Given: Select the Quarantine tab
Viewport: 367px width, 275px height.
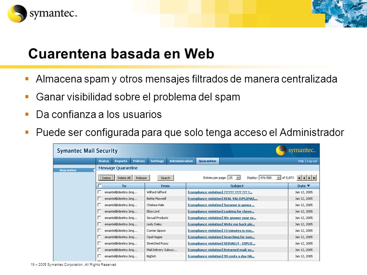Looking at the screenshot, I should 207,161.
